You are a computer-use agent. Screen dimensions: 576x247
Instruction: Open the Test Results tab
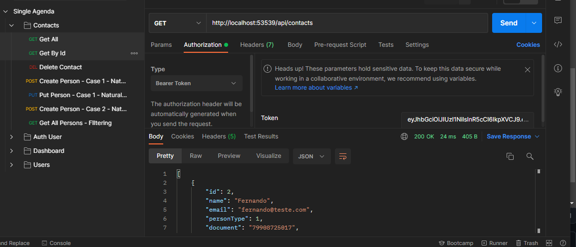click(261, 136)
